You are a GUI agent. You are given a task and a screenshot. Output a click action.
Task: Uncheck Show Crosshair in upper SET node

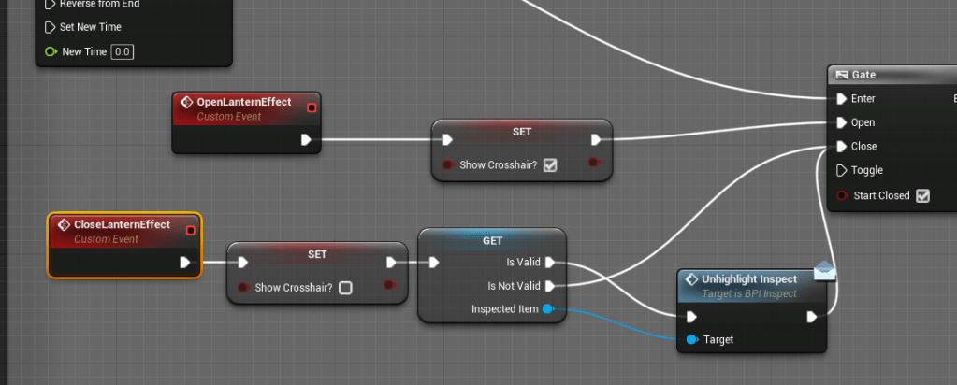coord(550,165)
